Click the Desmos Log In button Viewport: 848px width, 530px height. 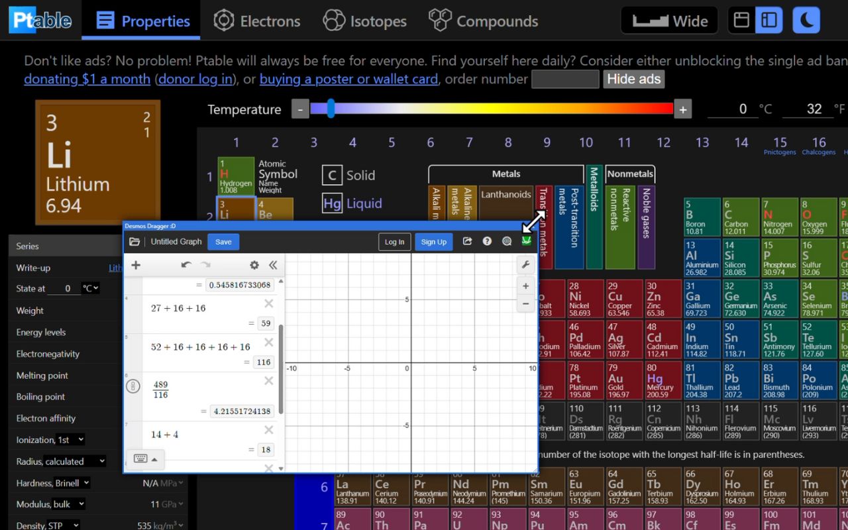coord(394,242)
